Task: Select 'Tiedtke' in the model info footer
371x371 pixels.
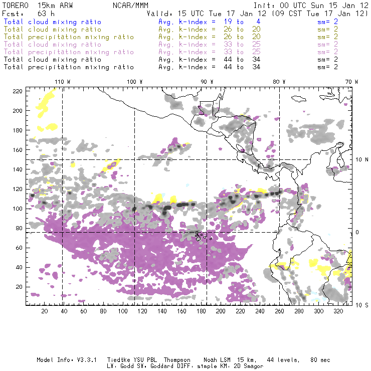Action: coord(119,360)
